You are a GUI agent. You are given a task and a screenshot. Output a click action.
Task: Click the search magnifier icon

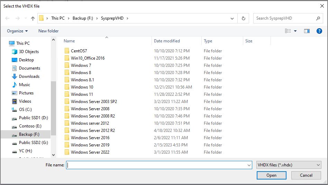click(318, 18)
